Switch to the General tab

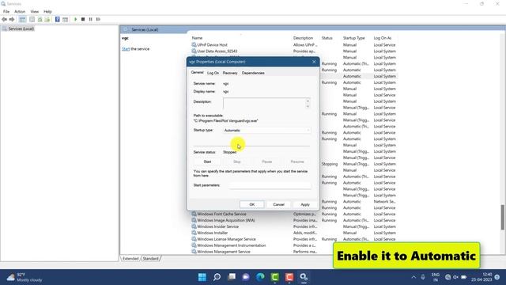(x=197, y=72)
